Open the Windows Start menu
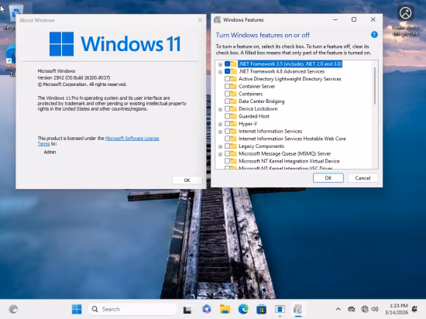426x319 pixels. pyautogui.click(x=77, y=309)
